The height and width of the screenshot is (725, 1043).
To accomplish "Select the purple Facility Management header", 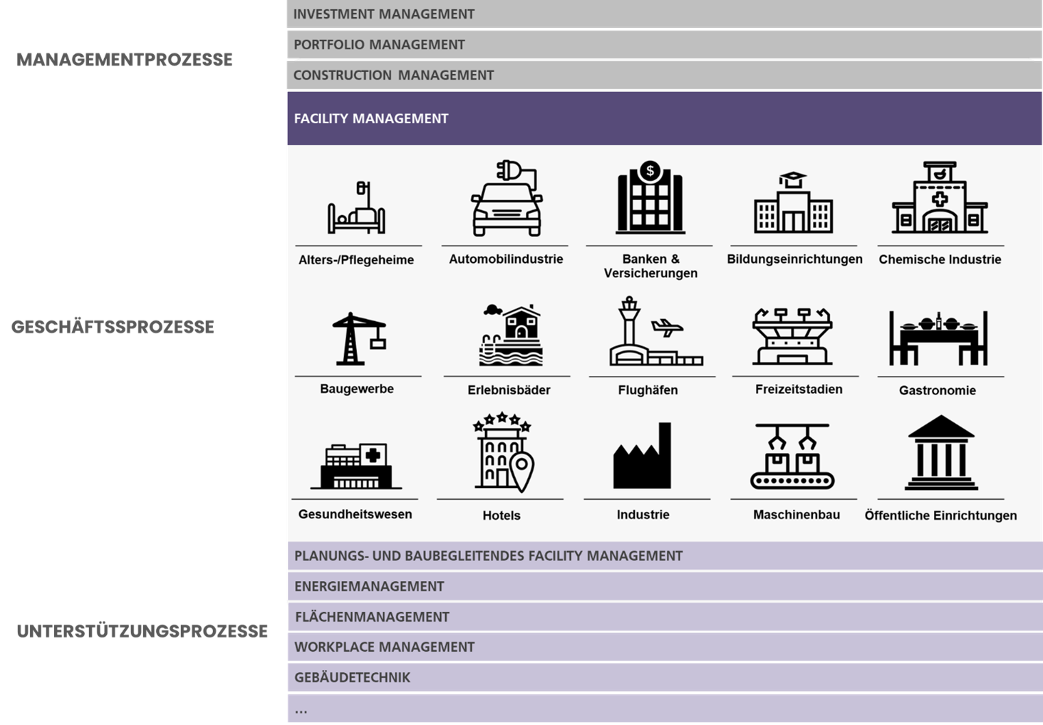I will (x=664, y=118).
